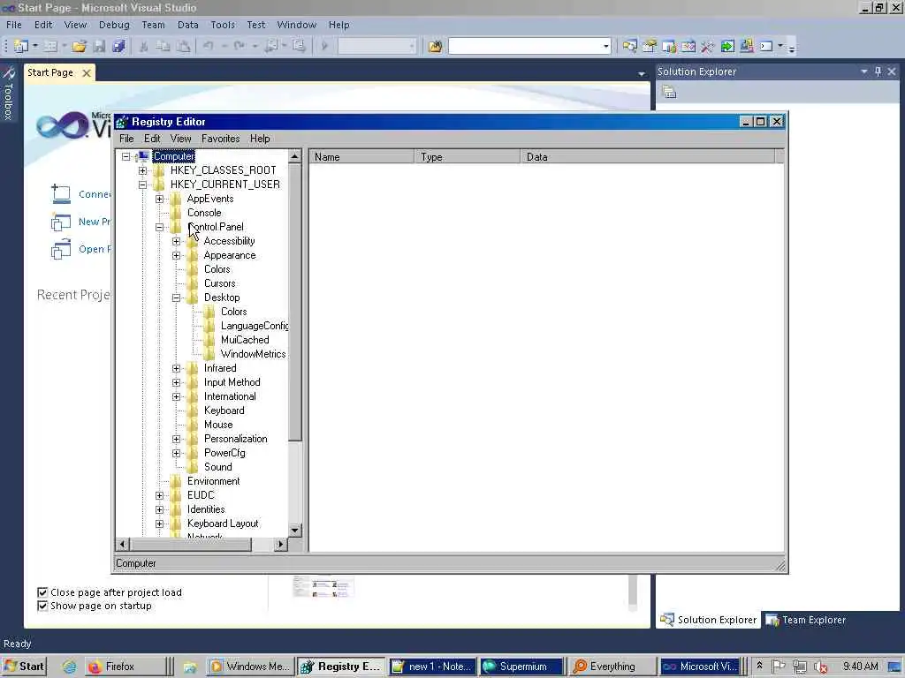Click the Extension Manager toolbar icon

point(746,46)
